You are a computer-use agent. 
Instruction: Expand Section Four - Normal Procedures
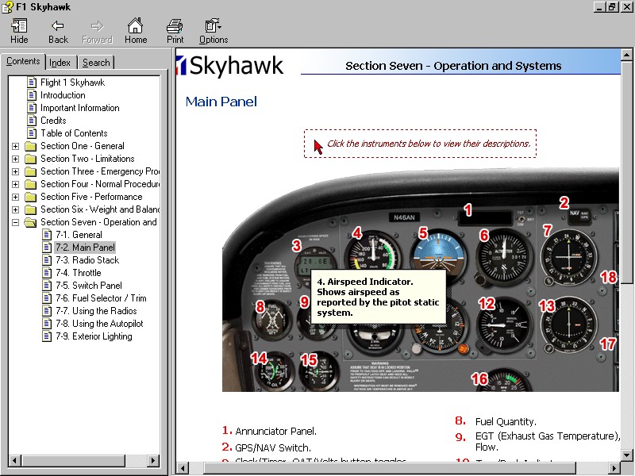pyautogui.click(x=15, y=184)
